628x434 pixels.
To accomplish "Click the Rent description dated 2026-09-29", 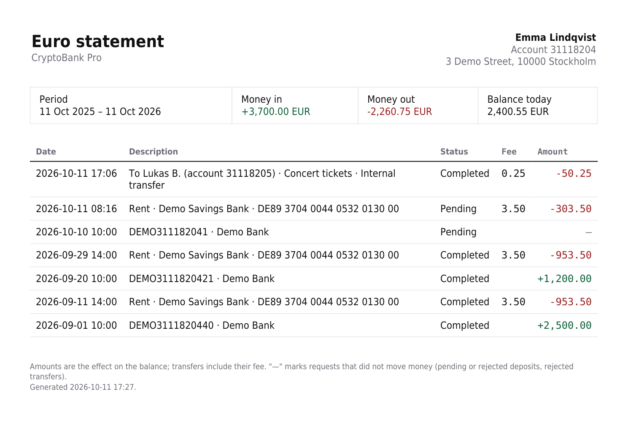I will tap(264, 255).
